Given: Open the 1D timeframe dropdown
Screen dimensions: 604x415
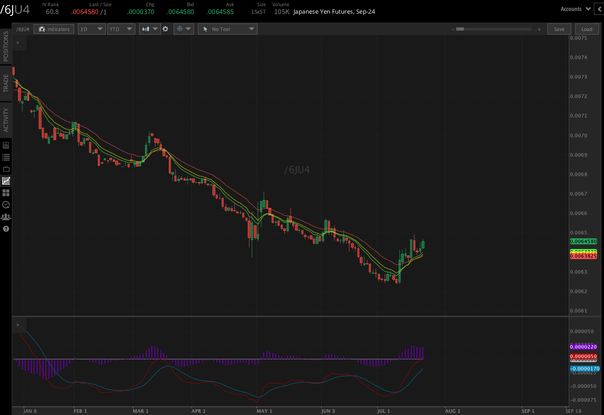Looking at the screenshot, I should coord(91,29).
